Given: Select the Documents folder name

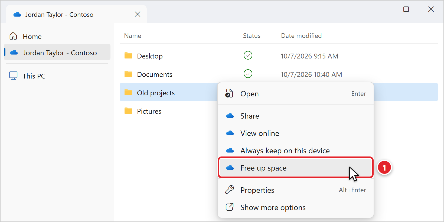Looking at the screenshot, I should (x=155, y=74).
